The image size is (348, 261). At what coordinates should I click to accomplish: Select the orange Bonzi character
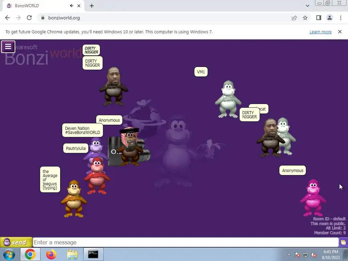(x=74, y=198)
